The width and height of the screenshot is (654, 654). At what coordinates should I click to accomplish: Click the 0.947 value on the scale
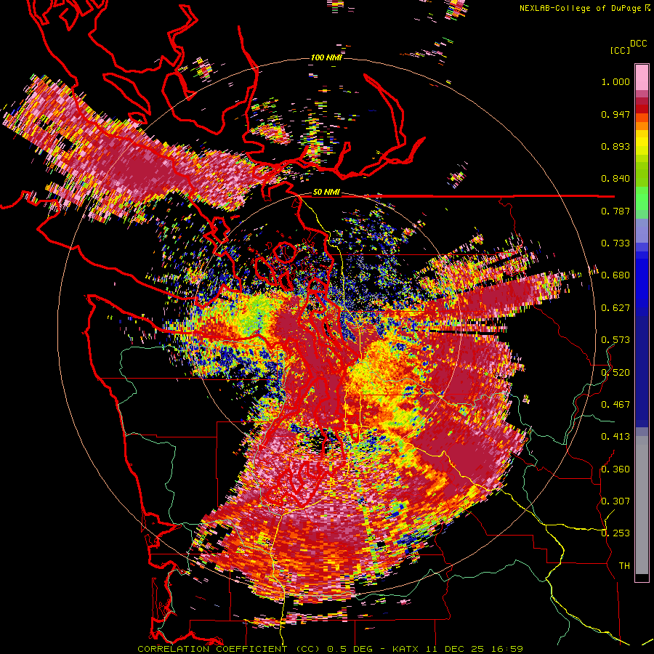(615, 114)
